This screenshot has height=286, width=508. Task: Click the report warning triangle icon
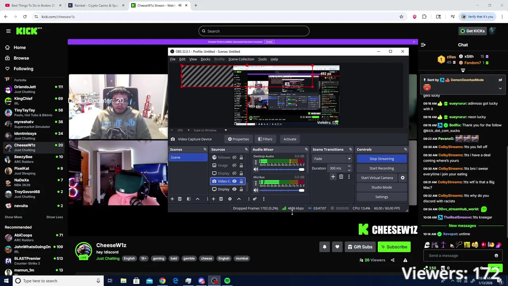405,260
